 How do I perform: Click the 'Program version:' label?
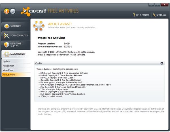point(46,44)
